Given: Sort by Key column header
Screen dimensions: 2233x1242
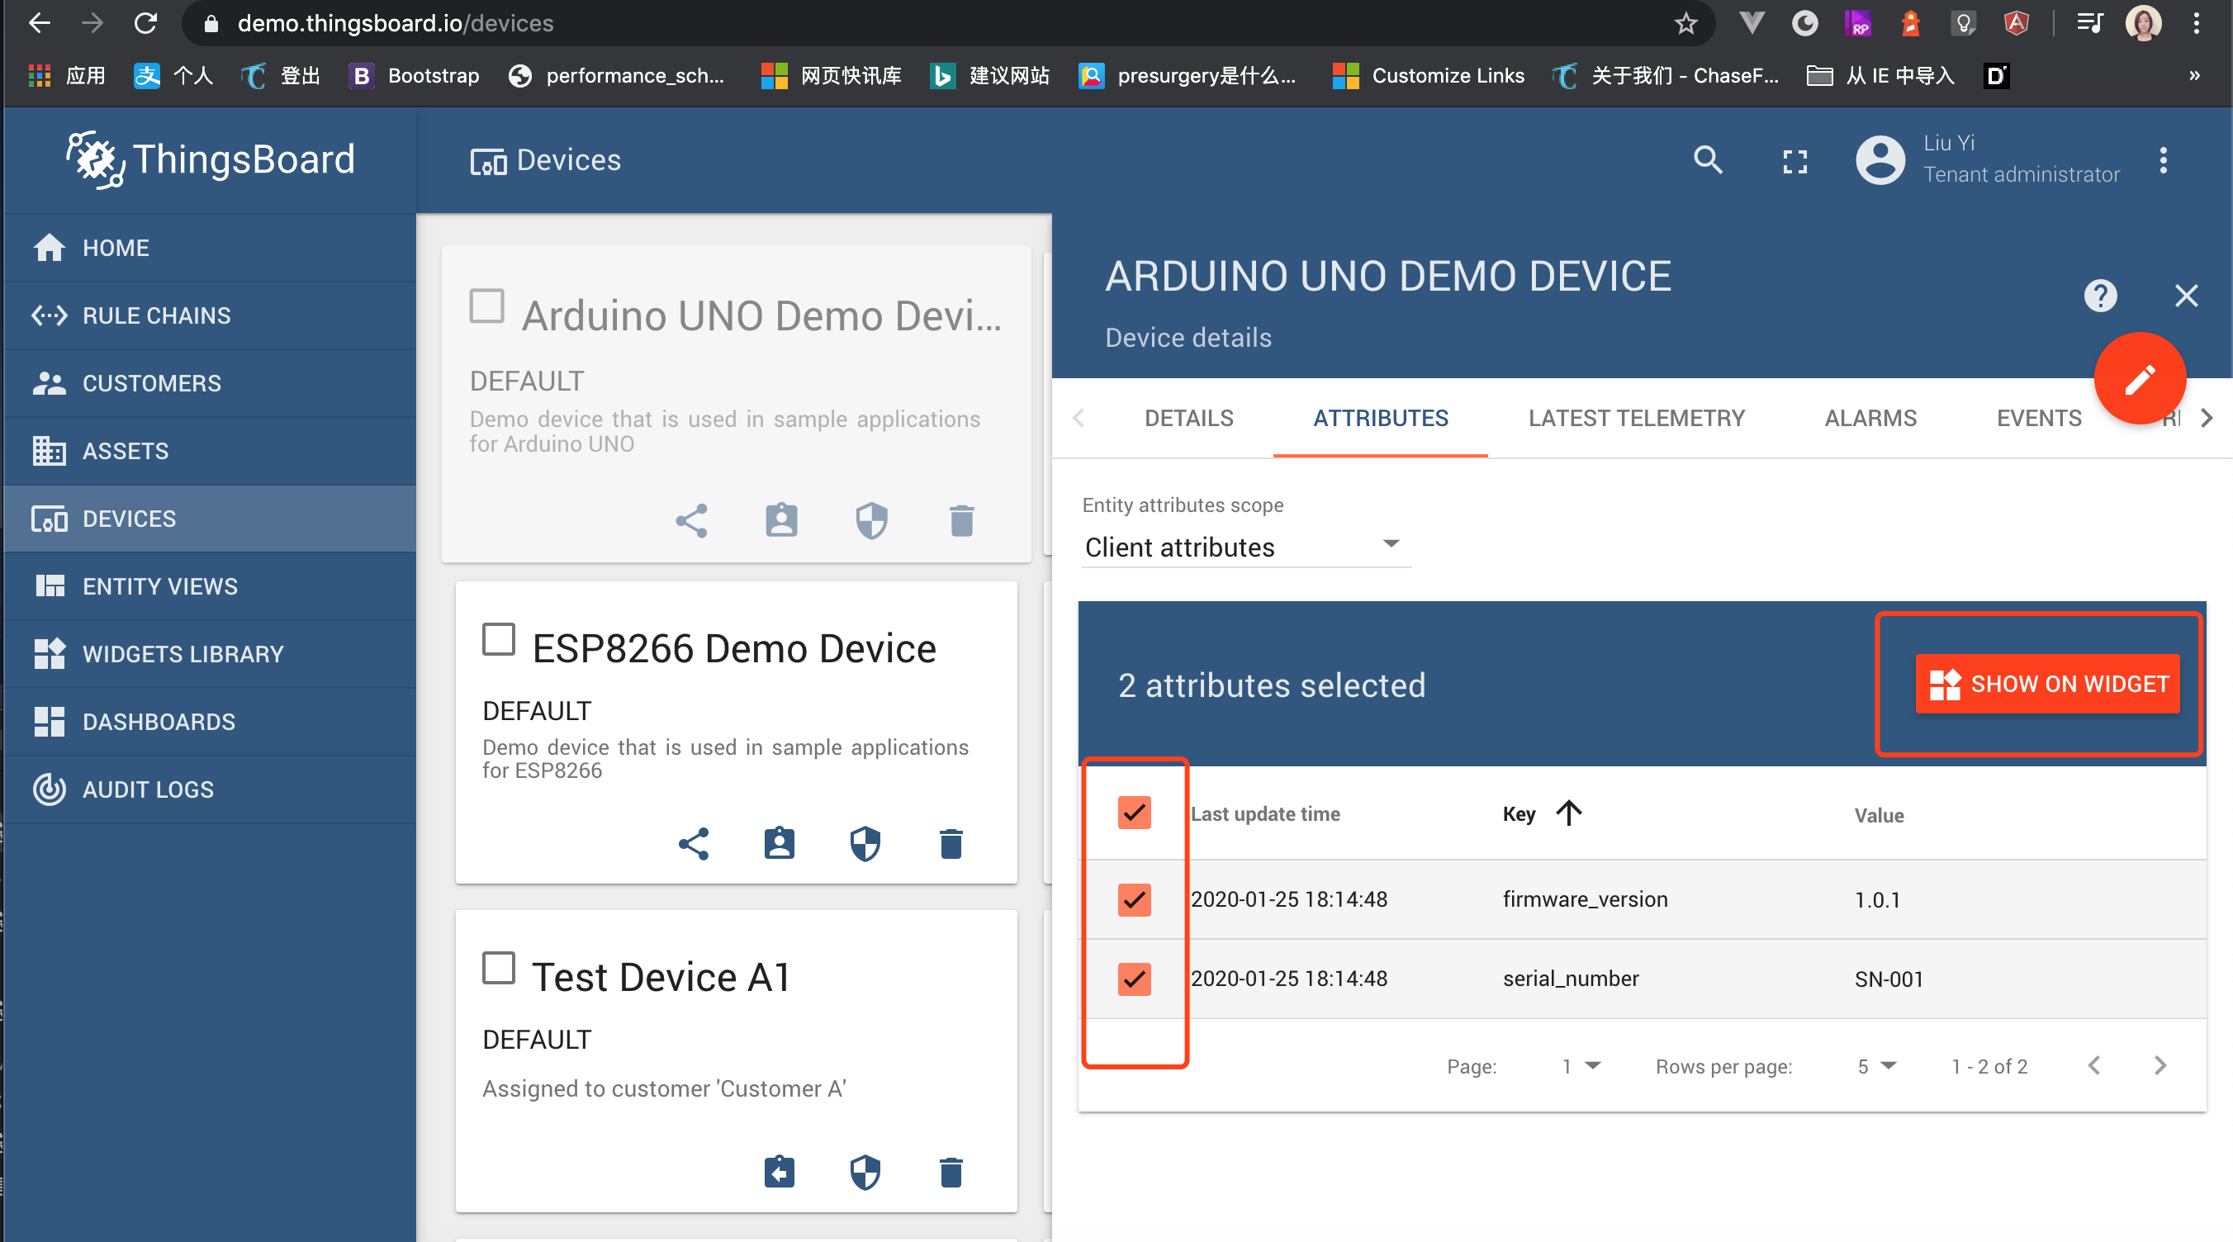Looking at the screenshot, I should coord(1519,814).
